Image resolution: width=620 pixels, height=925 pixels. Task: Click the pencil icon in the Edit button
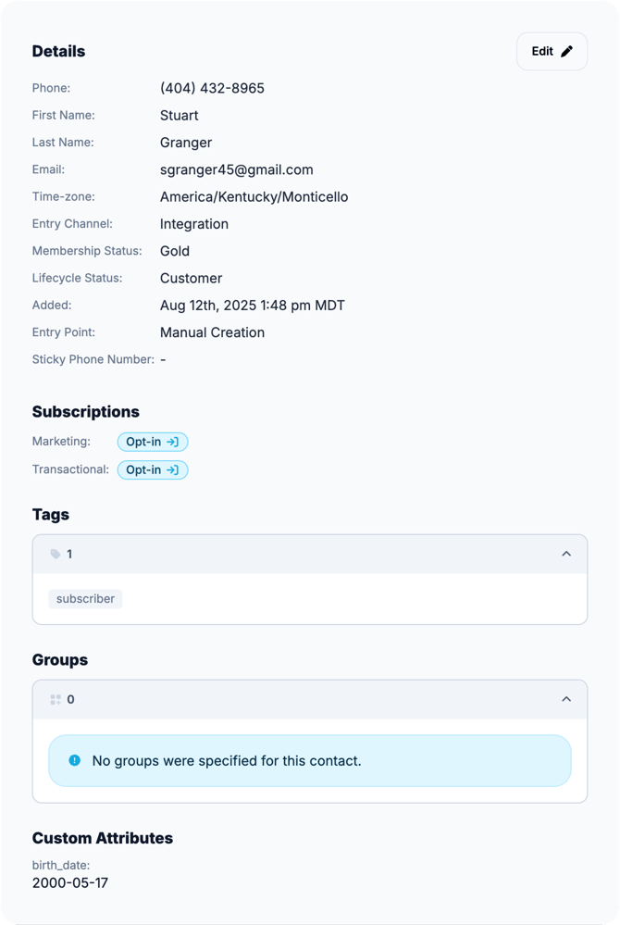pos(567,52)
